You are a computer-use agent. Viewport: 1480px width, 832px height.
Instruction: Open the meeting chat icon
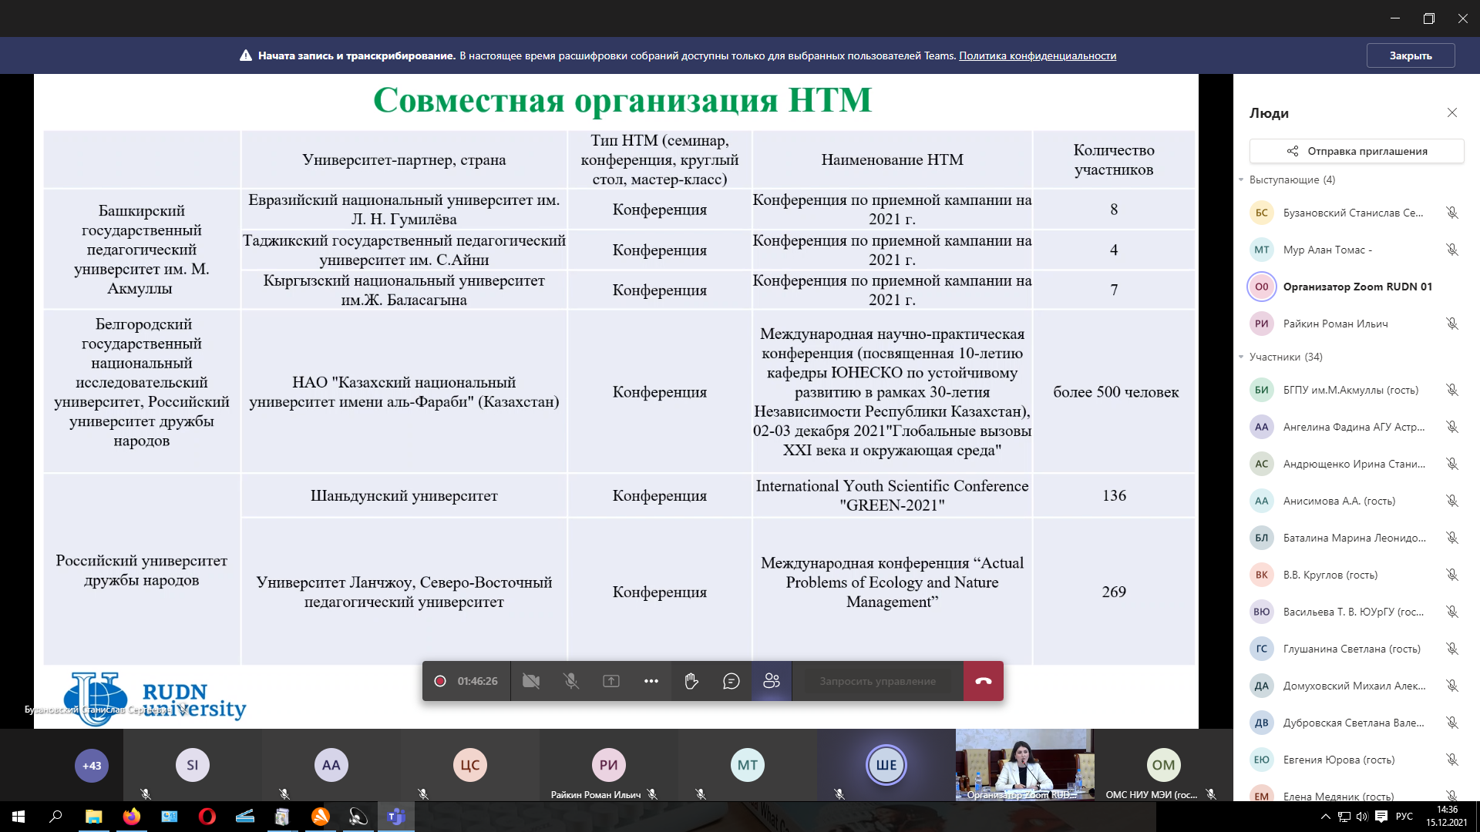[732, 681]
